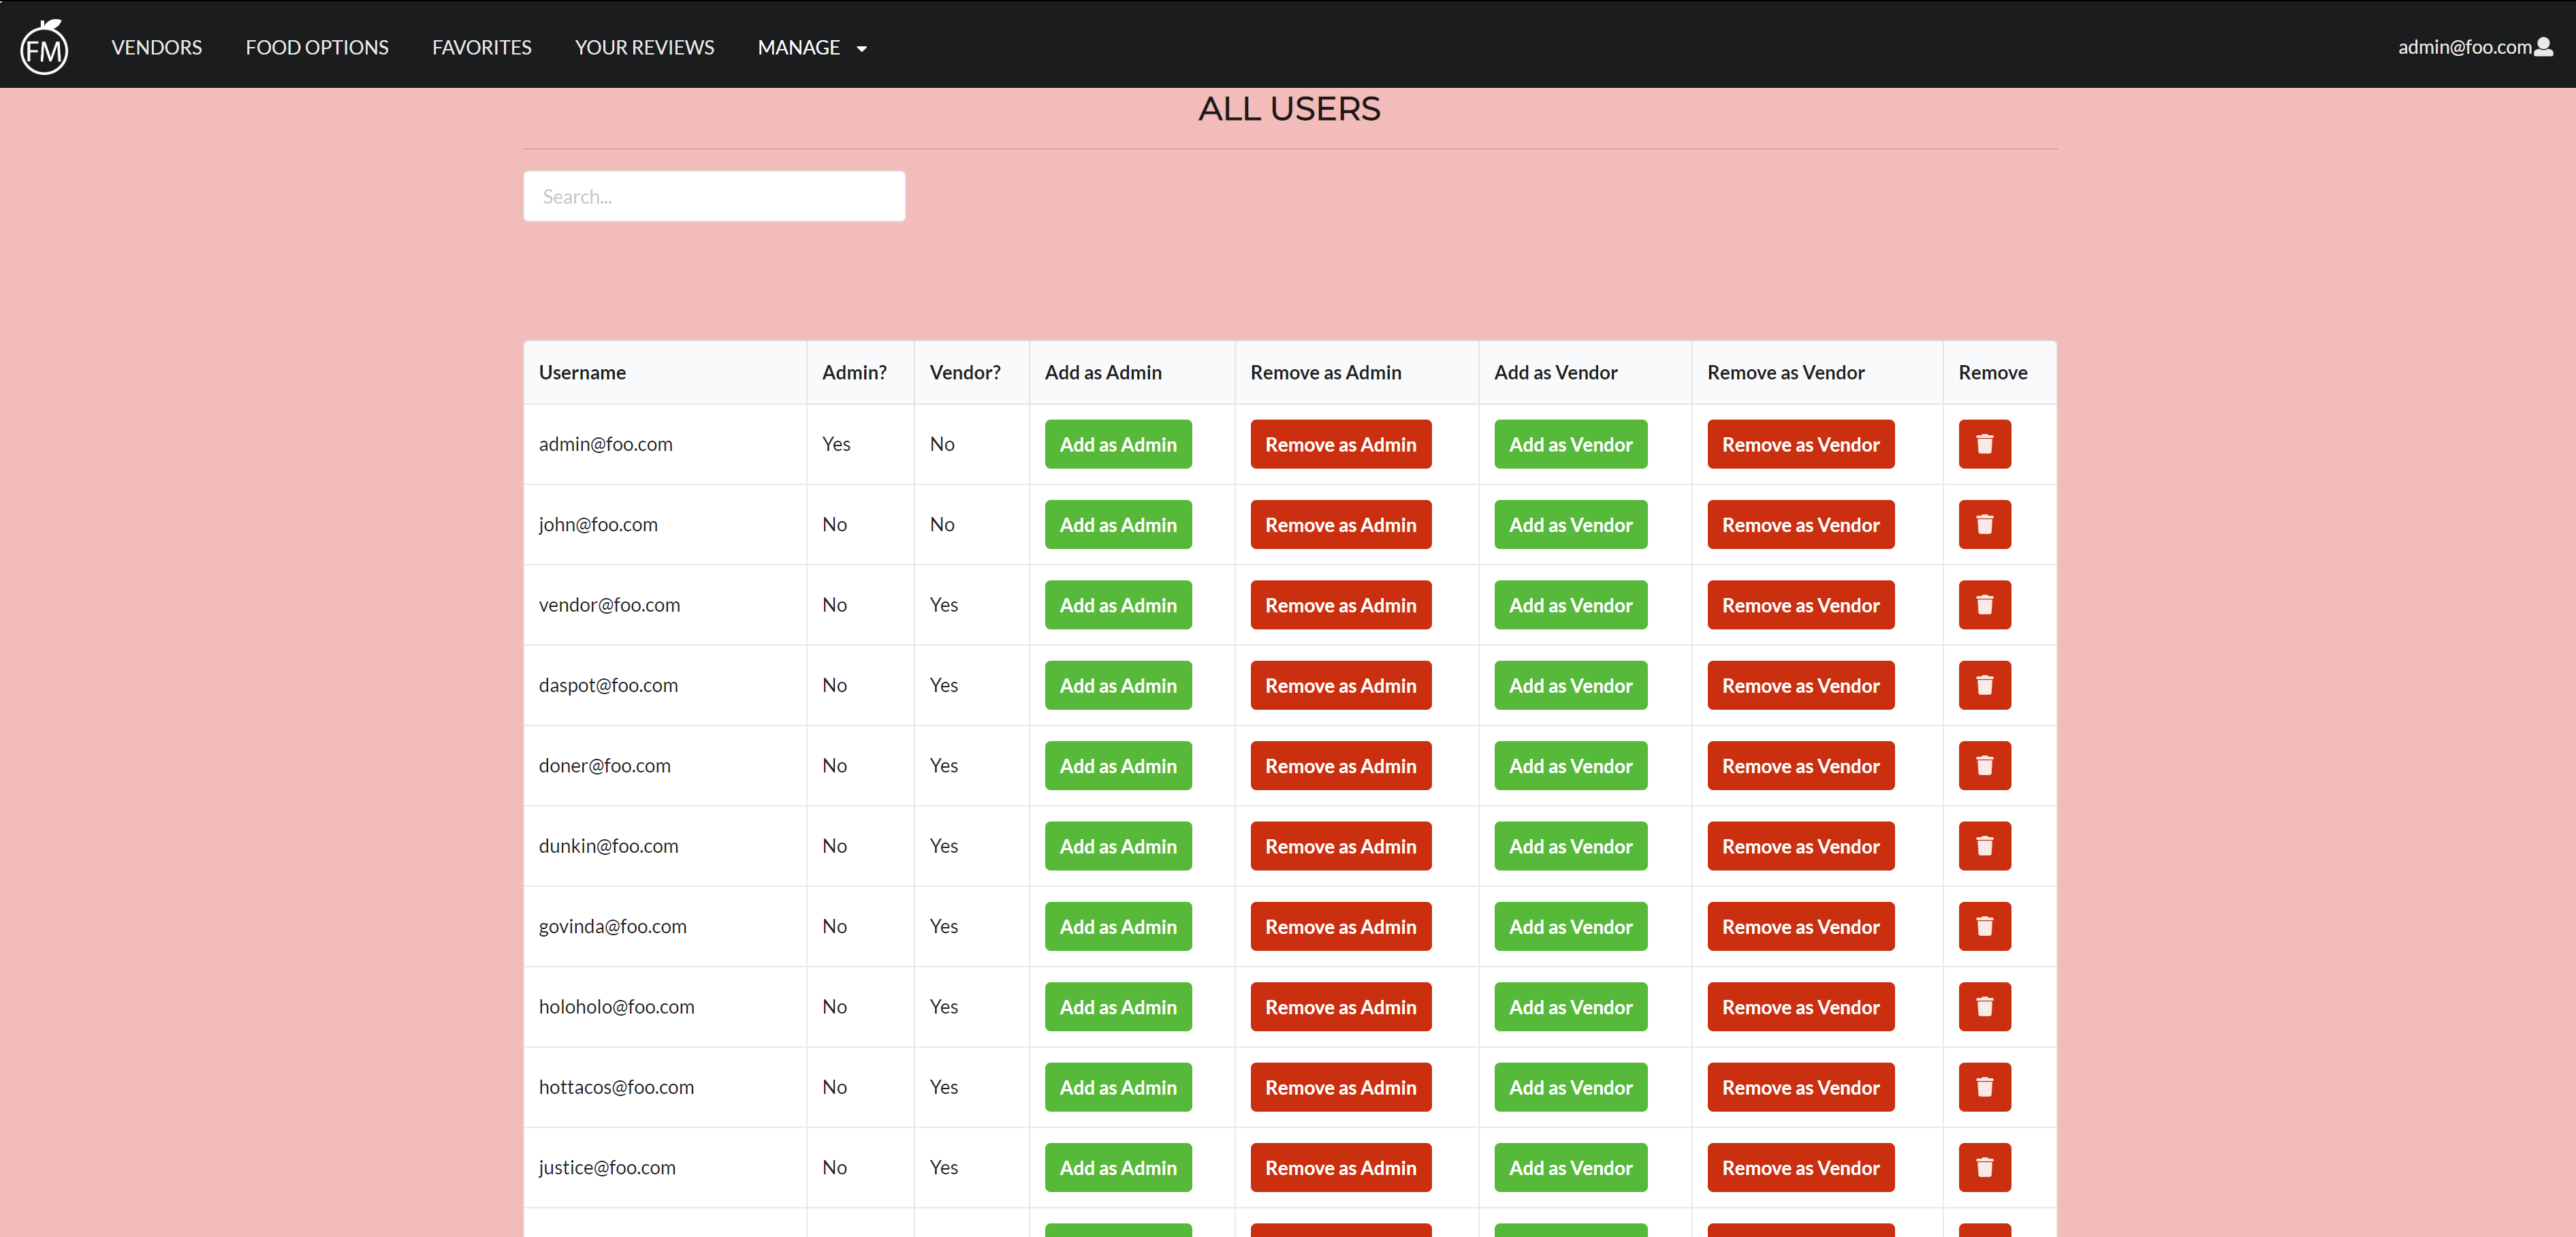Screen dimensions: 2576x1237
Task: Add john@foo.com as Vendor
Action: (1570, 525)
